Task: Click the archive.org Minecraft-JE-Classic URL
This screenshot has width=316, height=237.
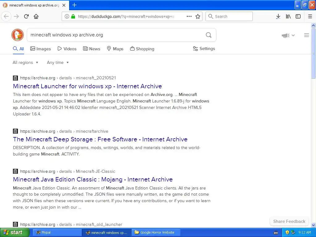Action: 68,171
